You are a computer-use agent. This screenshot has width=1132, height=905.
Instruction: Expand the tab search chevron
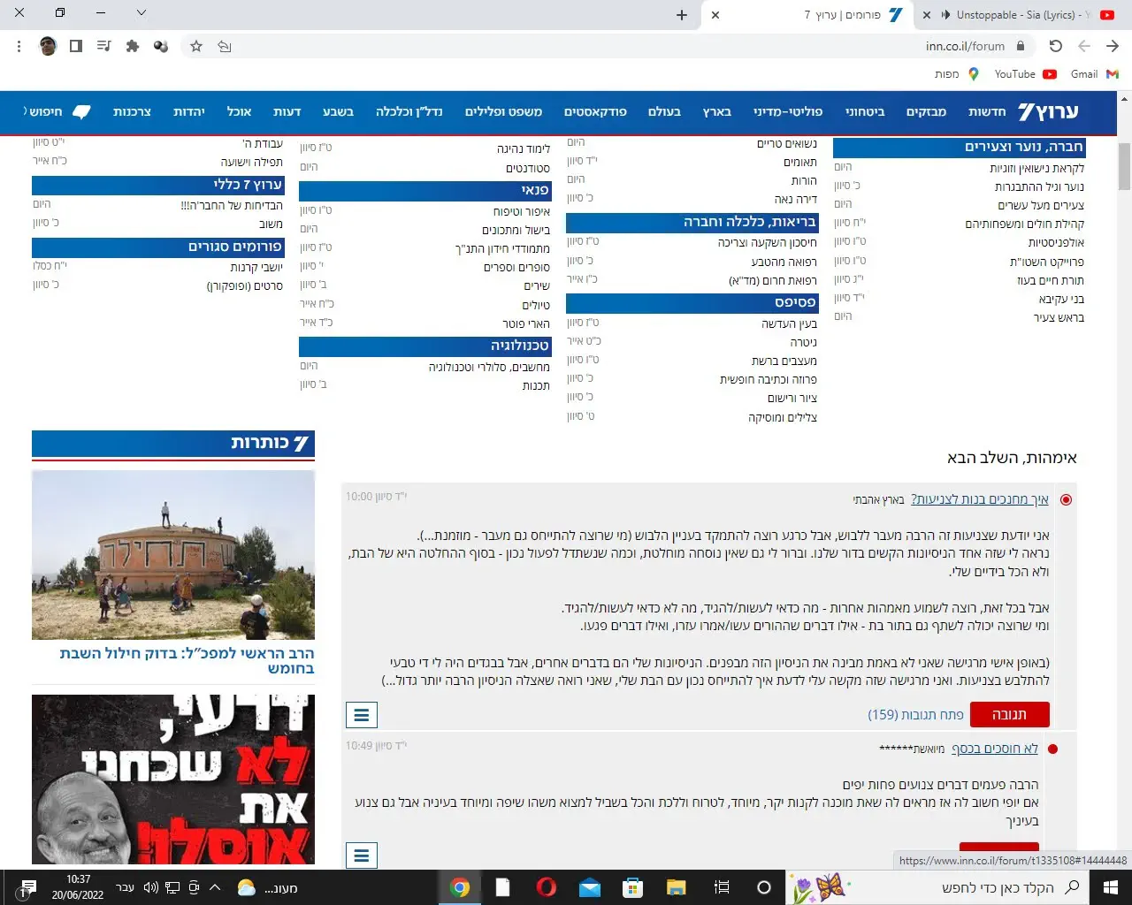point(141,13)
